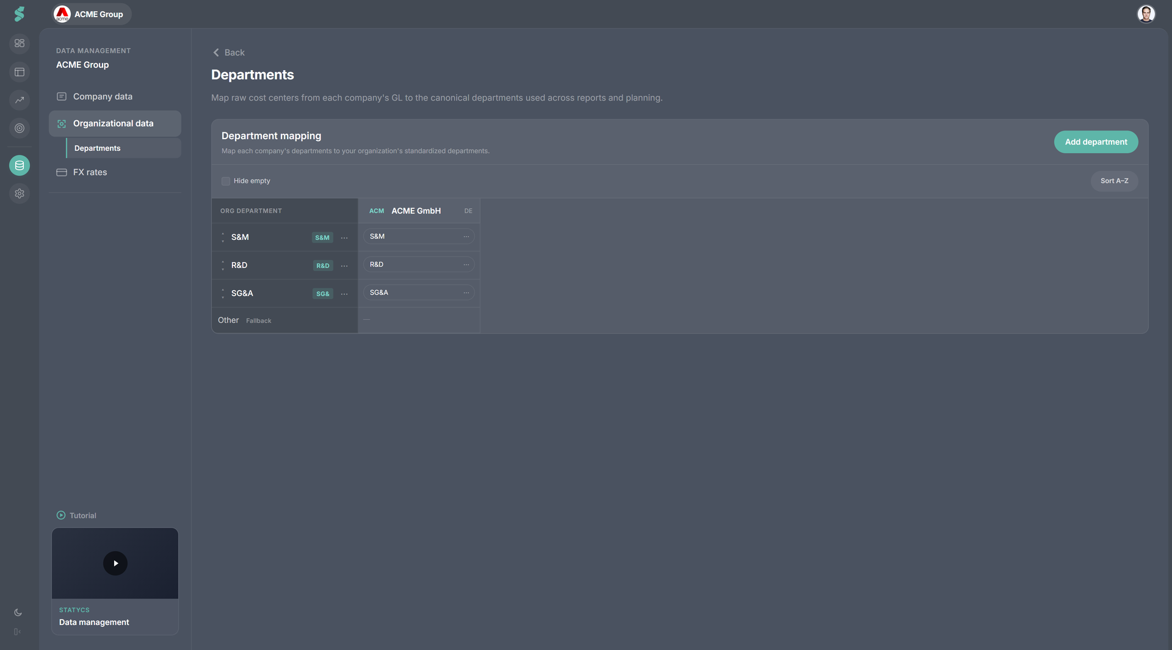Move R&D department down with the arrow

[x=223, y=269]
